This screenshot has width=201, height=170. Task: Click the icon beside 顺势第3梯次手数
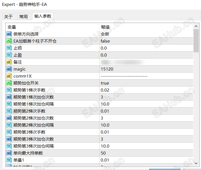[x=9, y=132]
